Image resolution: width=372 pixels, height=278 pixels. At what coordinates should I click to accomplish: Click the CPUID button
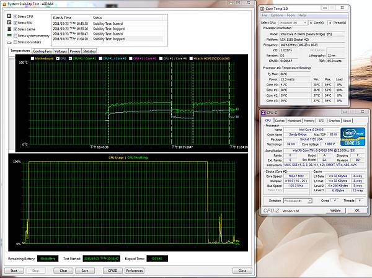[x=113, y=271]
